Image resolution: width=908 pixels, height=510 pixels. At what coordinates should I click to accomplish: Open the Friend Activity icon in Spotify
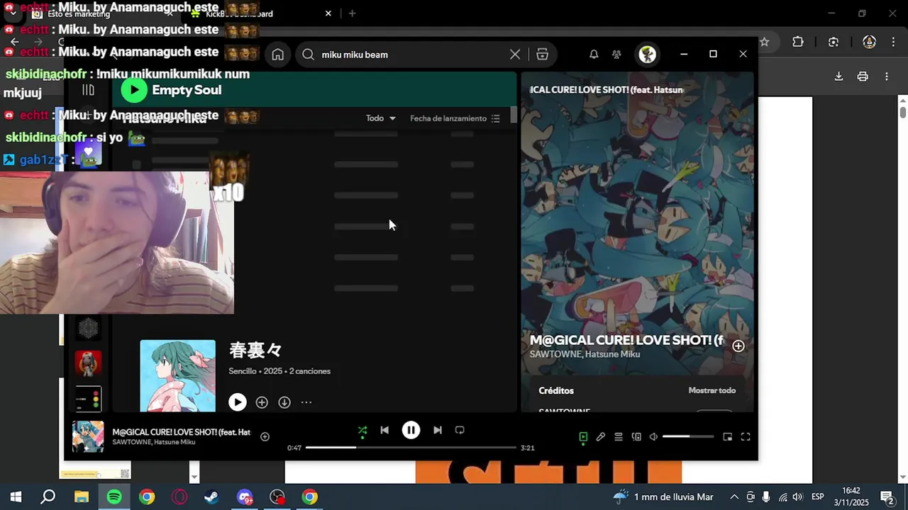616,55
